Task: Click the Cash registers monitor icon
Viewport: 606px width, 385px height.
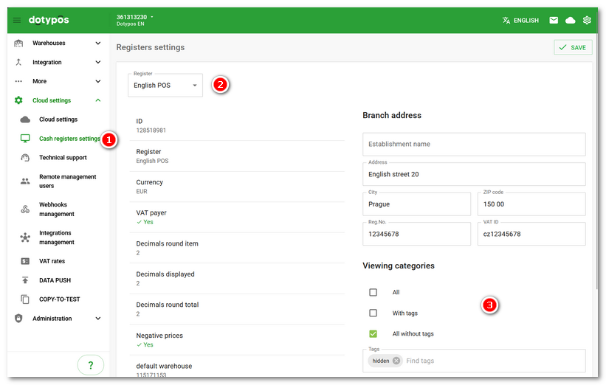Action: (25, 138)
